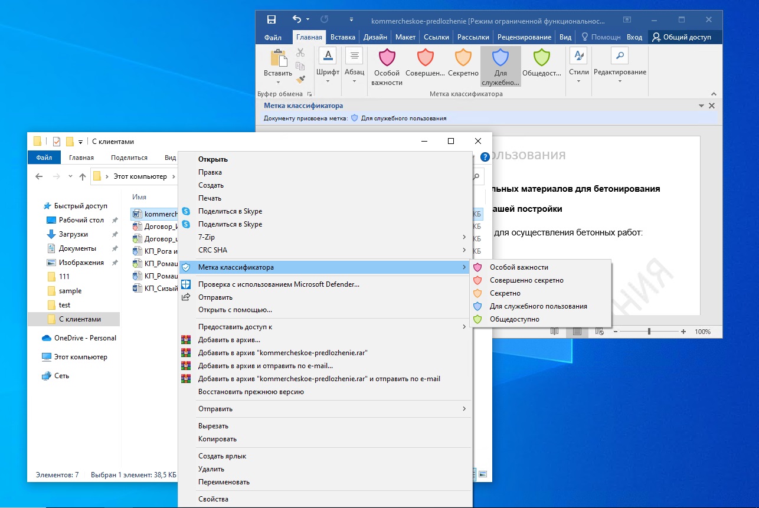
Task: Open the Загрузки folder in sidebar
Action: (73, 234)
